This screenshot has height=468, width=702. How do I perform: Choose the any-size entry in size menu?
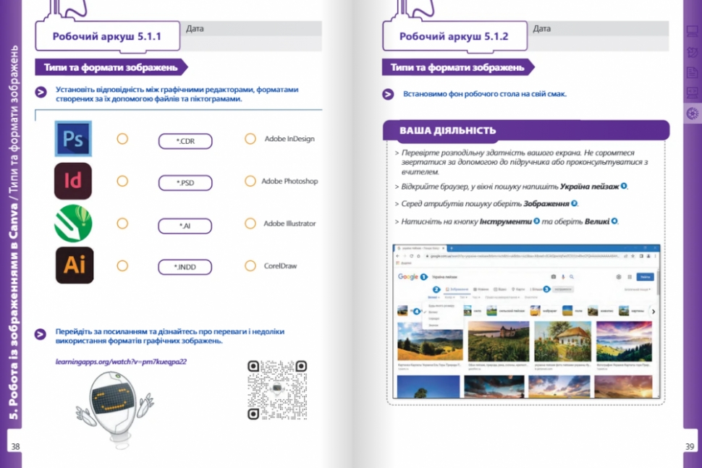pos(441,306)
